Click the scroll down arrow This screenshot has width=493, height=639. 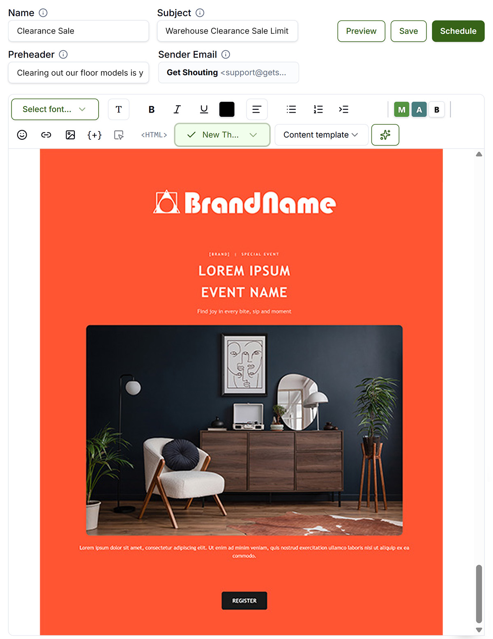coord(479,630)
